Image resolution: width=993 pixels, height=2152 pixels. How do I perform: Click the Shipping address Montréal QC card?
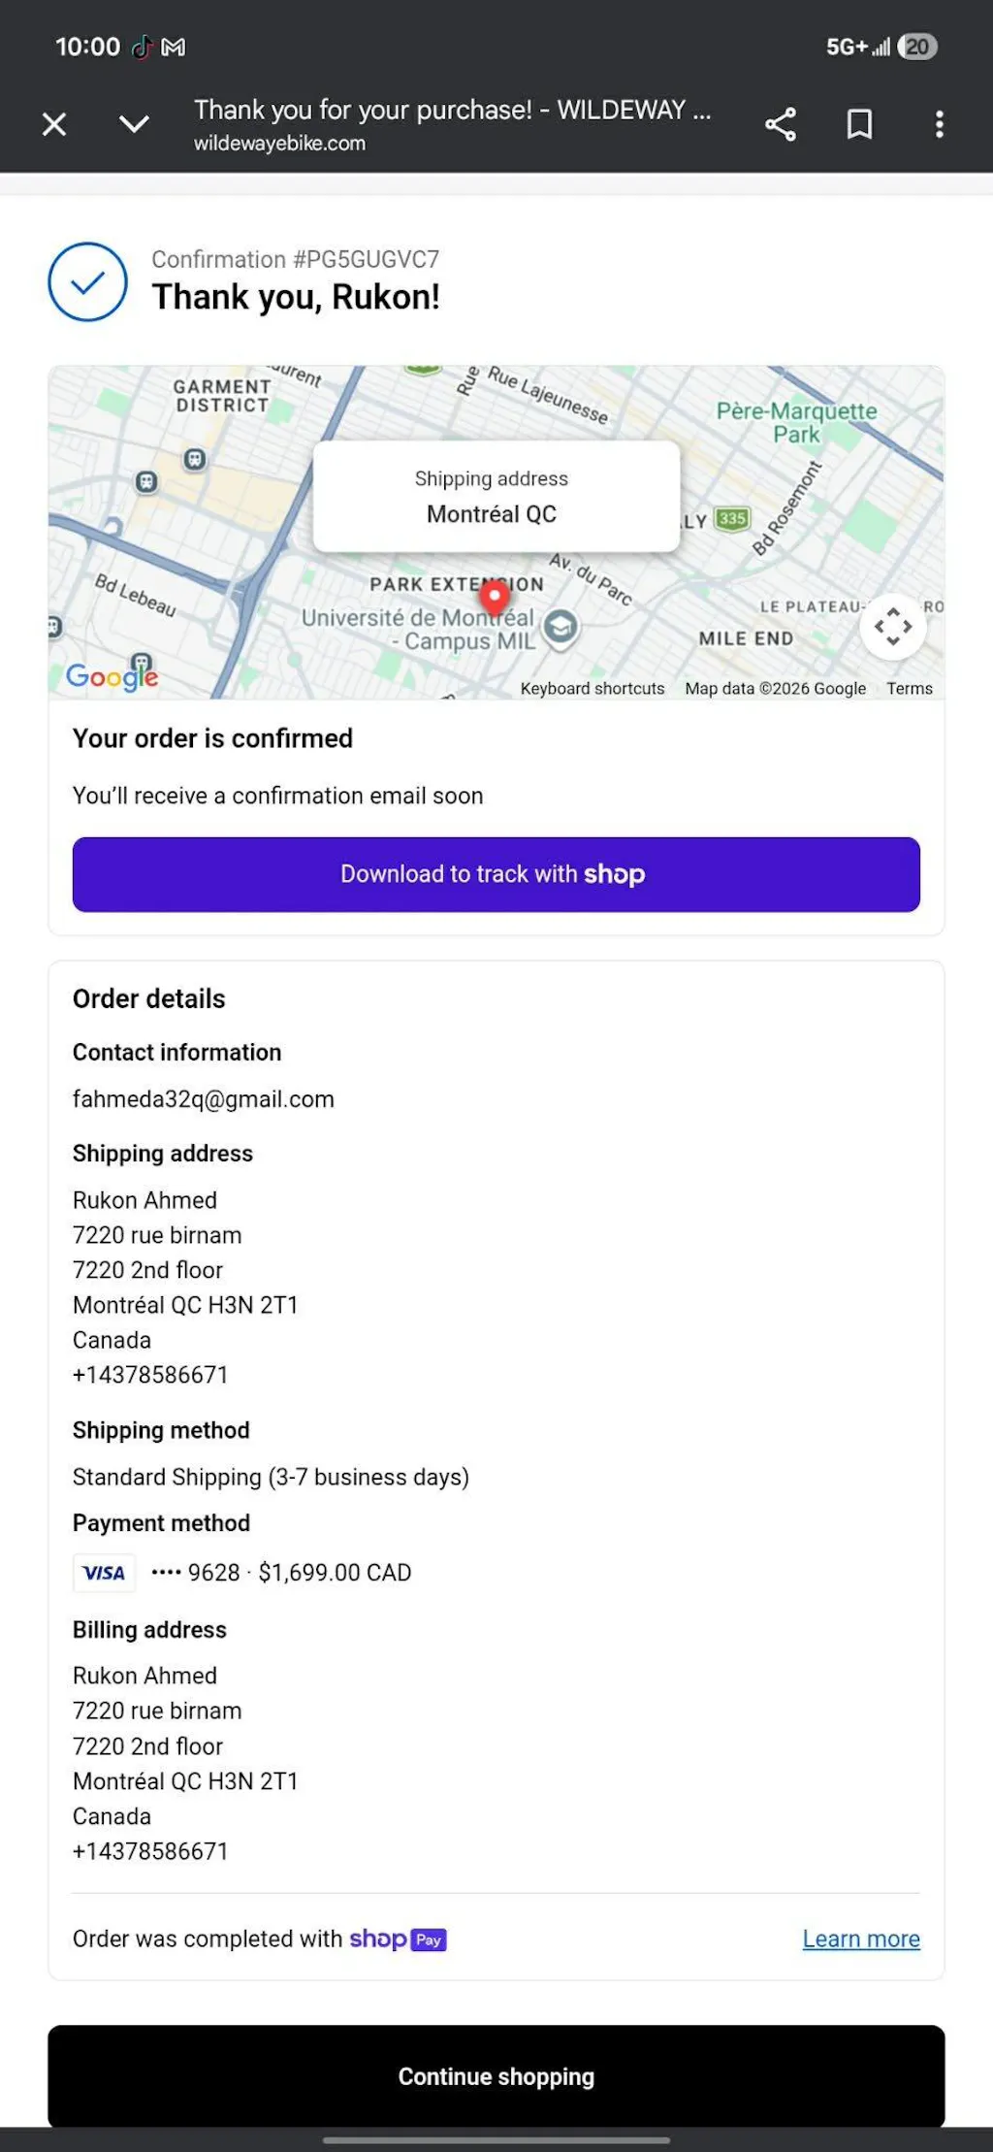click(x=496, y=497)
